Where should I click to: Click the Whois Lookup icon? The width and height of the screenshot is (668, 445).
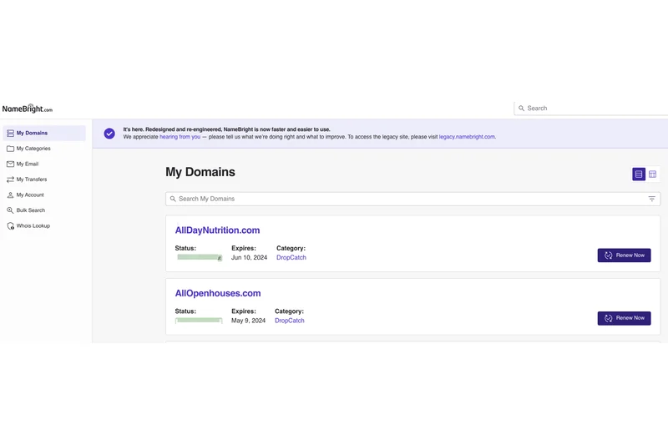click(x=10, y=226)
